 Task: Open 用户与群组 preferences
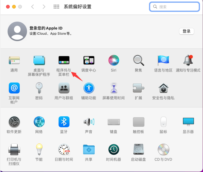[64, 88]
